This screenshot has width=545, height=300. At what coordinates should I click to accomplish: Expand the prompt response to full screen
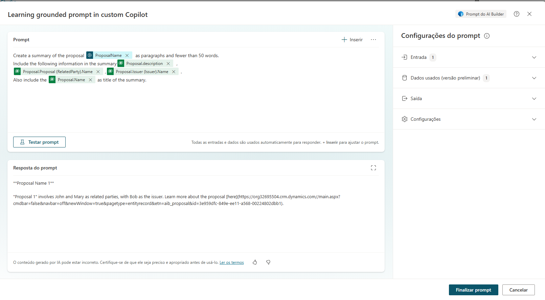[x=373, y=168]
